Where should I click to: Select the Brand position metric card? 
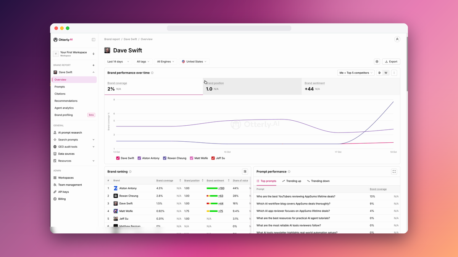(252, 86)
